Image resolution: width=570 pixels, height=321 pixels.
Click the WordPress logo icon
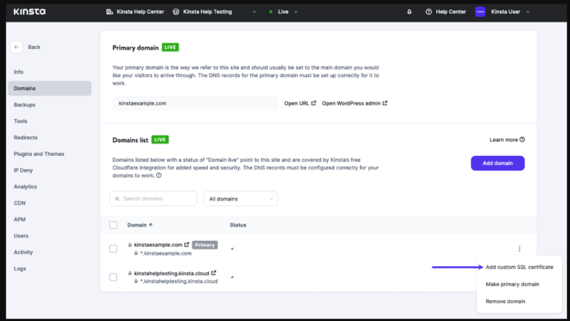[176, 12]
